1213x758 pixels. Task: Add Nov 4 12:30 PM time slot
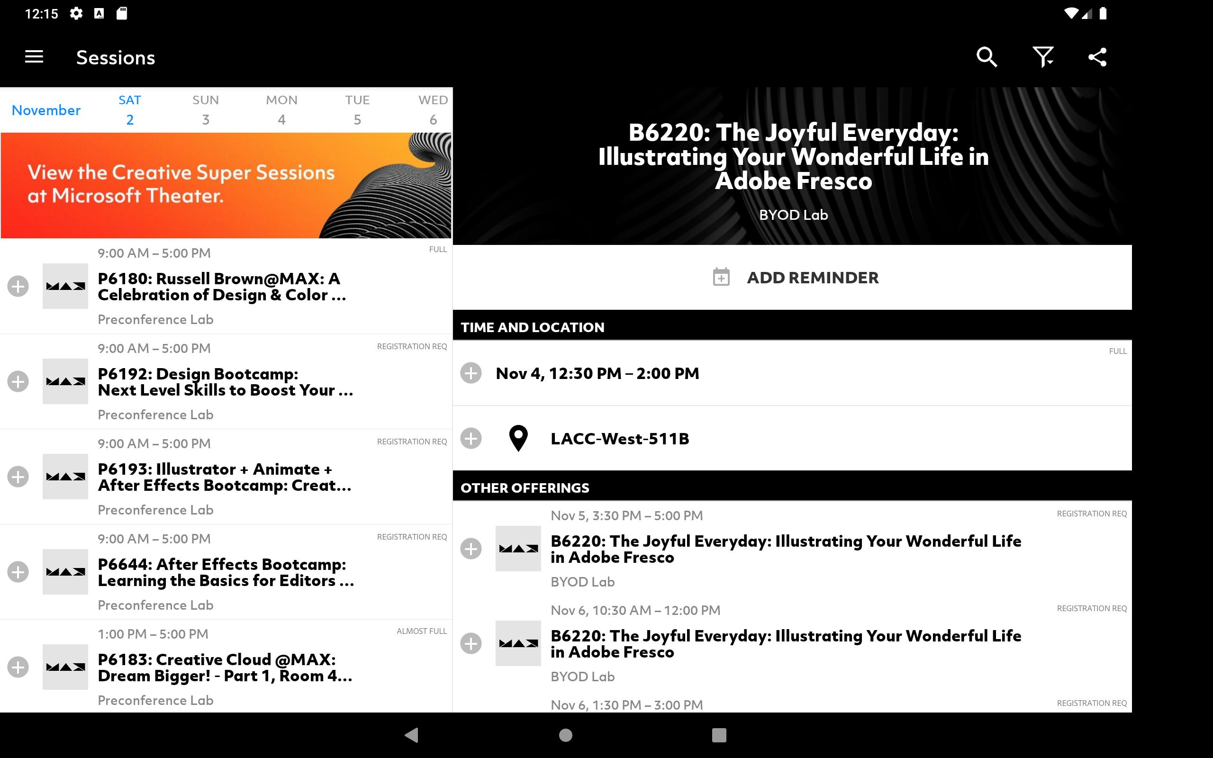(471, 373)
